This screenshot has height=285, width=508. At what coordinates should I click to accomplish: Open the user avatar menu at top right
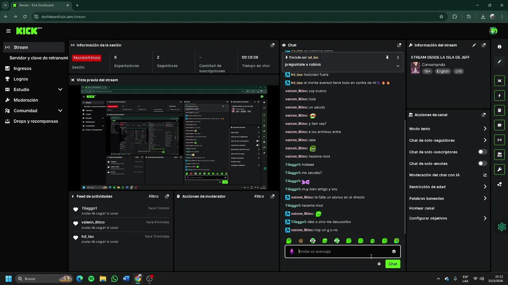[x=493, y=31]
